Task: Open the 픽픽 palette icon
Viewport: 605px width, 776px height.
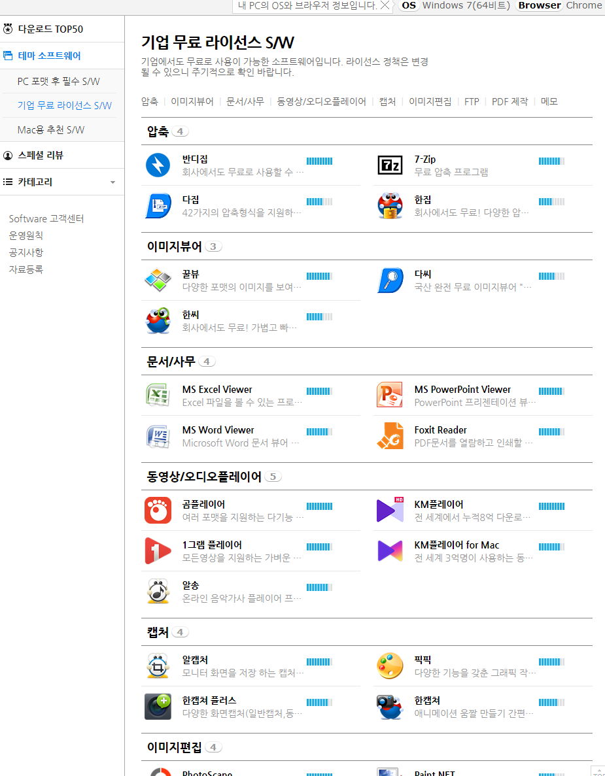Action: [x=390, y=666]
